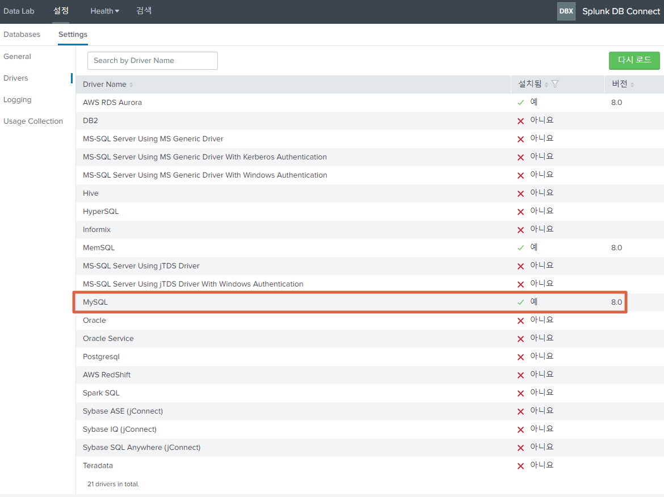This screenshot has width=664, height=497.
Task: Select the Hive driver name
Action: (x=91, y=193)
